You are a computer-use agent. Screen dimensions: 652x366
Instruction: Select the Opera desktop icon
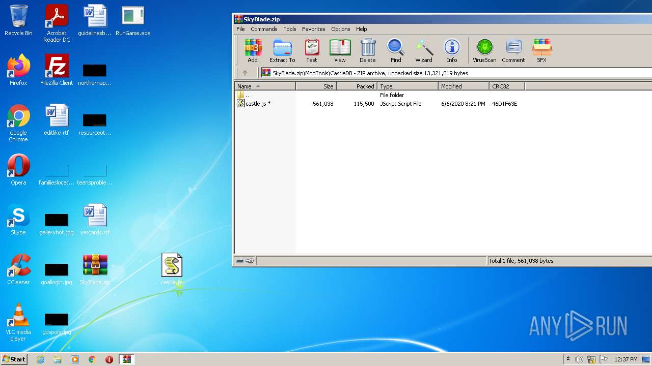[18, 170]
